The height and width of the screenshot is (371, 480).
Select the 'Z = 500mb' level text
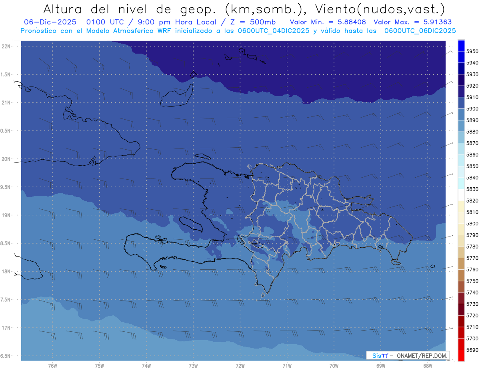(x=253, y=22)
